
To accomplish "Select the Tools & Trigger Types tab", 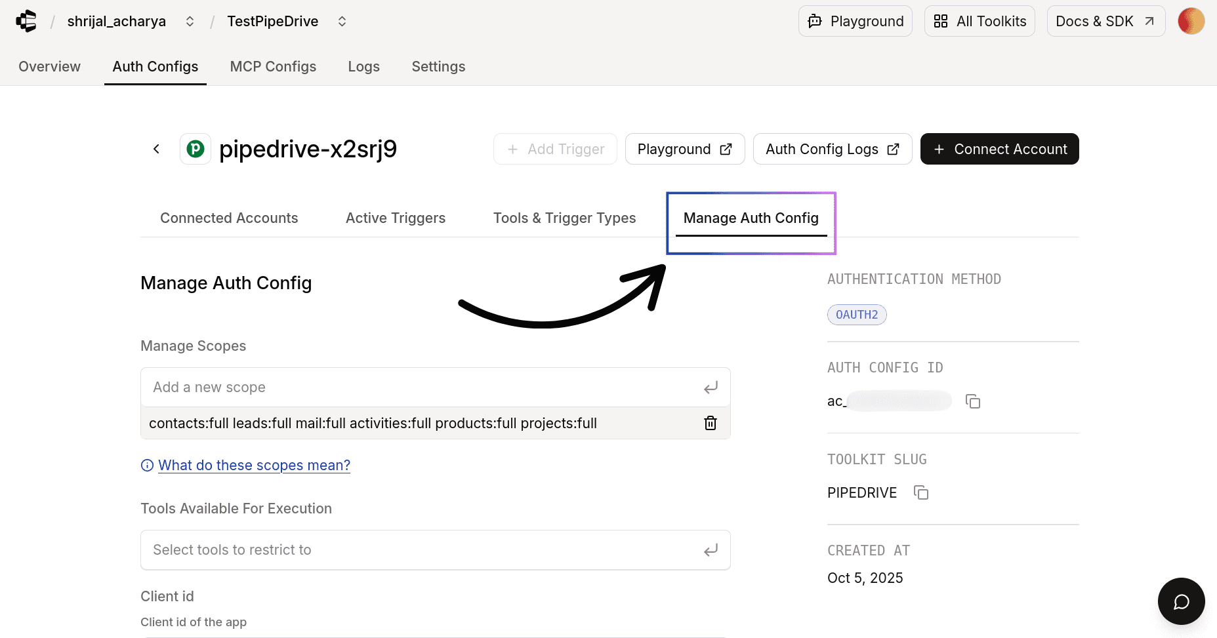I will [x=564, y=218].
